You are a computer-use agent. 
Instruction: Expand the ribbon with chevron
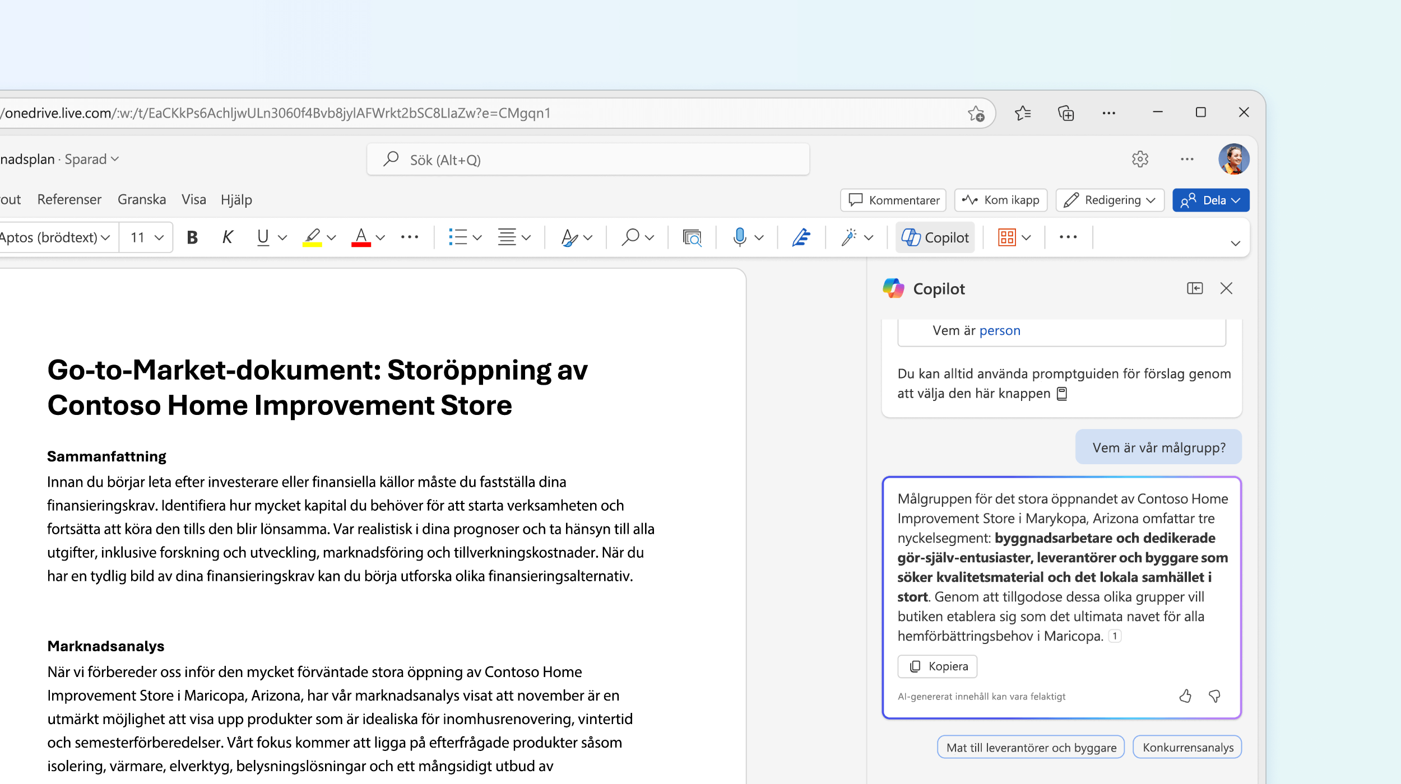pyautogui.click(x=1235, y=243)
